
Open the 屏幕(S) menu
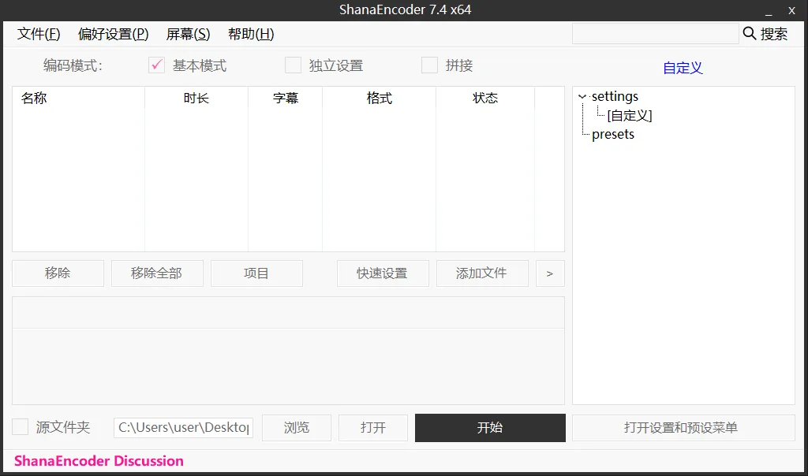coord(188,34)
